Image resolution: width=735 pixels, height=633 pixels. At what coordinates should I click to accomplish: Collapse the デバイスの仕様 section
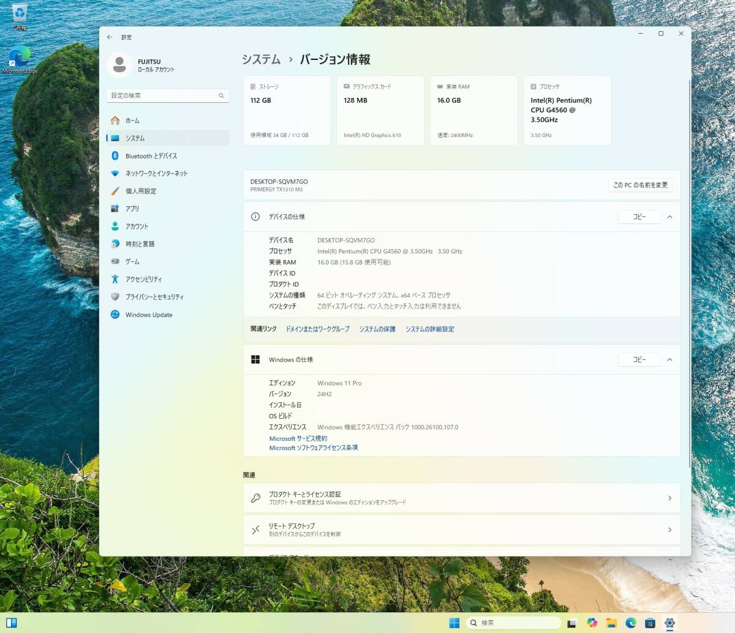pos(669,217)
